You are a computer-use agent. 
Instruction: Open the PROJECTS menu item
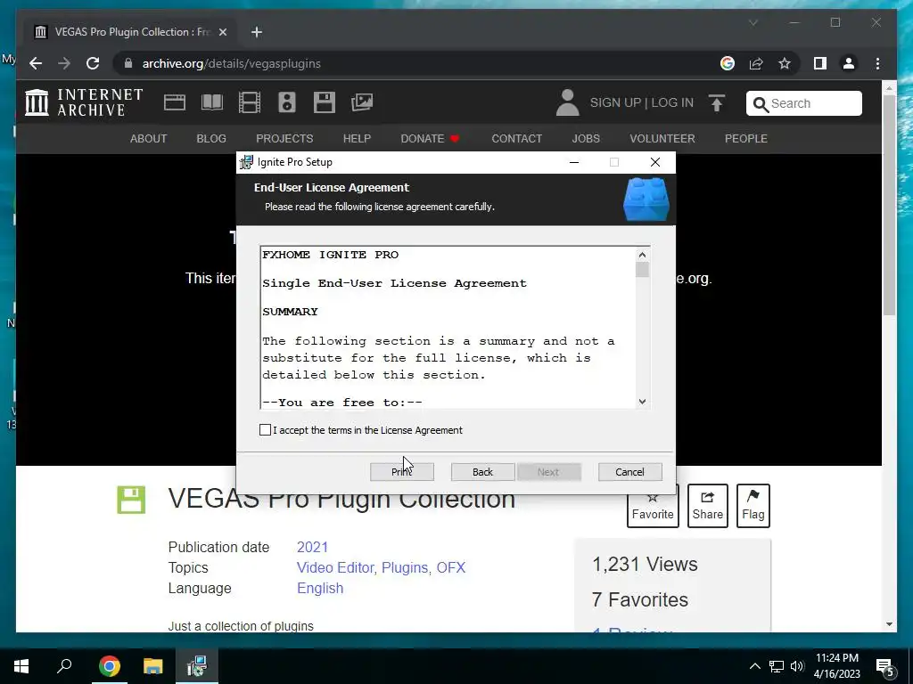(x=284, y=138)
